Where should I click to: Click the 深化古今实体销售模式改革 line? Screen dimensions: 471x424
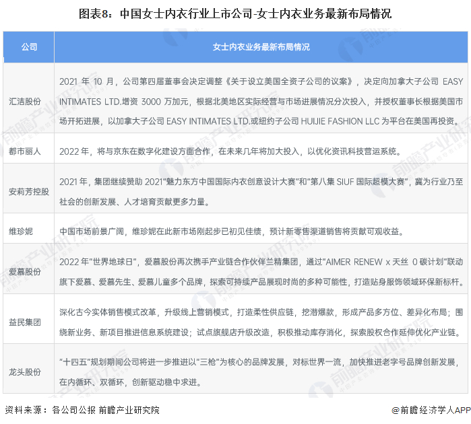[261, 312]
